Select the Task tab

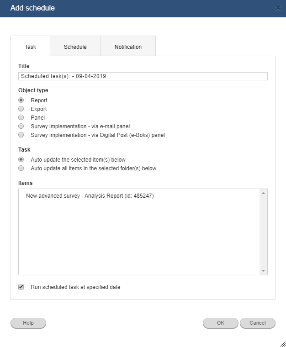point(30,46)
